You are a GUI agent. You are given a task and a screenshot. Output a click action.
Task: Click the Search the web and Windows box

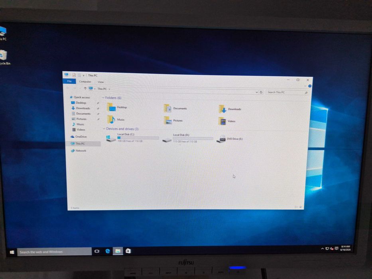click(54, 252)
